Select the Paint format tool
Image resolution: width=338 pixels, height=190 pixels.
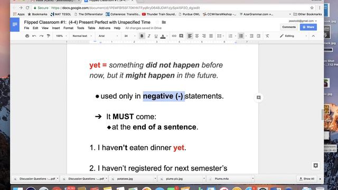point(48,36)
